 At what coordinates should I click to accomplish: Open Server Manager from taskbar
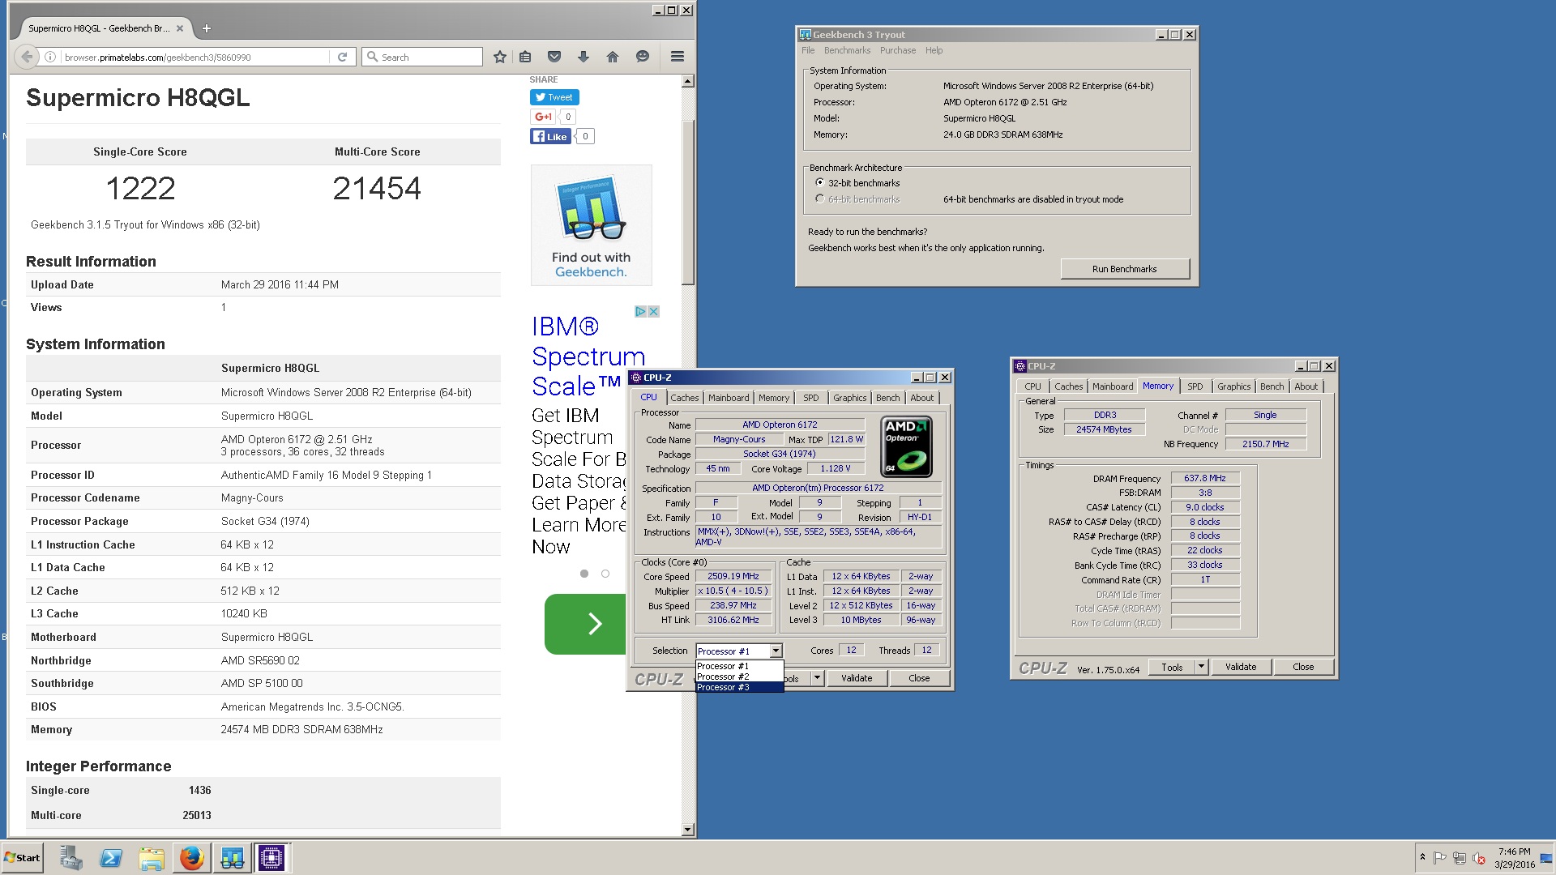pos(71,858)
